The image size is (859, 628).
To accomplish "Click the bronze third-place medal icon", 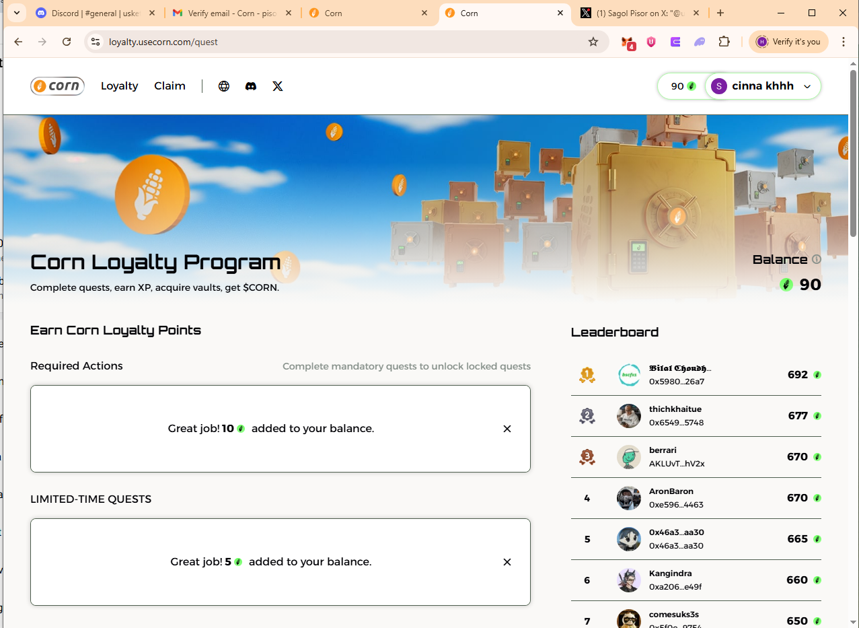I will tap(587, 457).
